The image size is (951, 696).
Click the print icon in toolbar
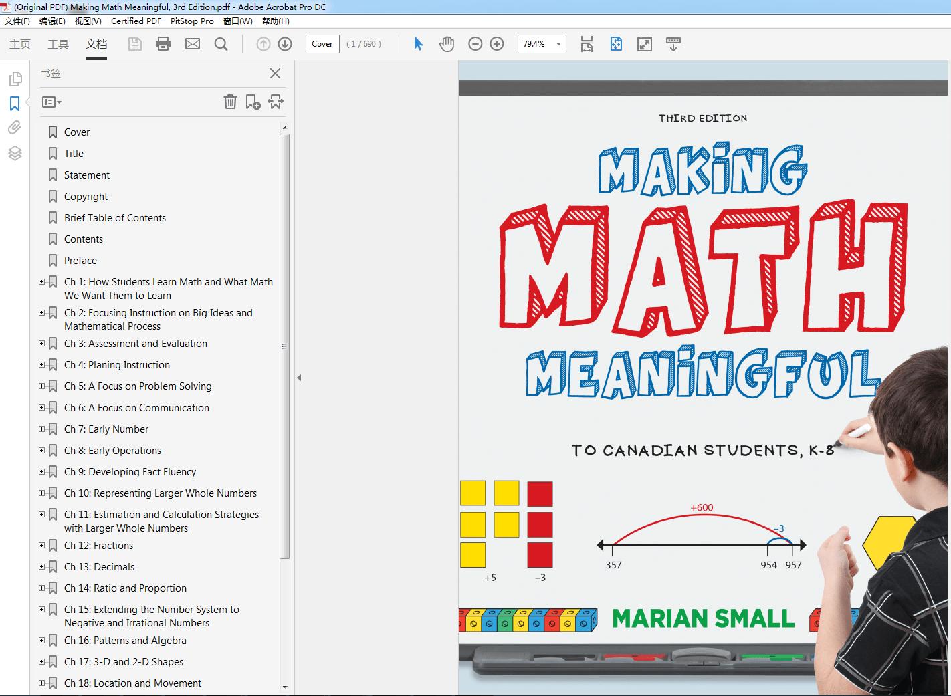click(x=163, y=44)
